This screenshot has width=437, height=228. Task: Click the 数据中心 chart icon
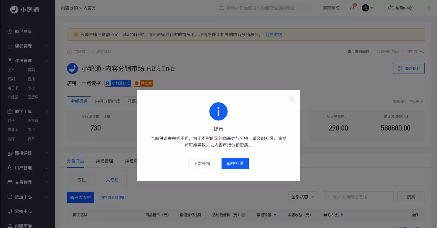(10, 197)
